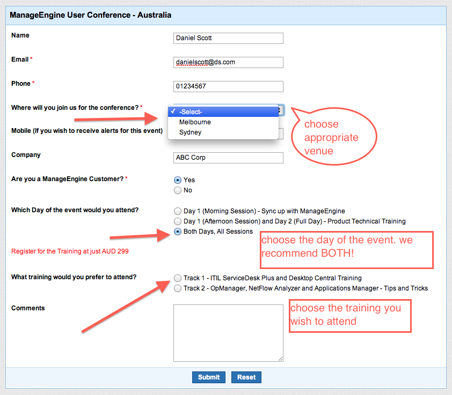Viewport: 452px width, 395px height.
Task: Focus the Email input field
Action: (228, 63)
